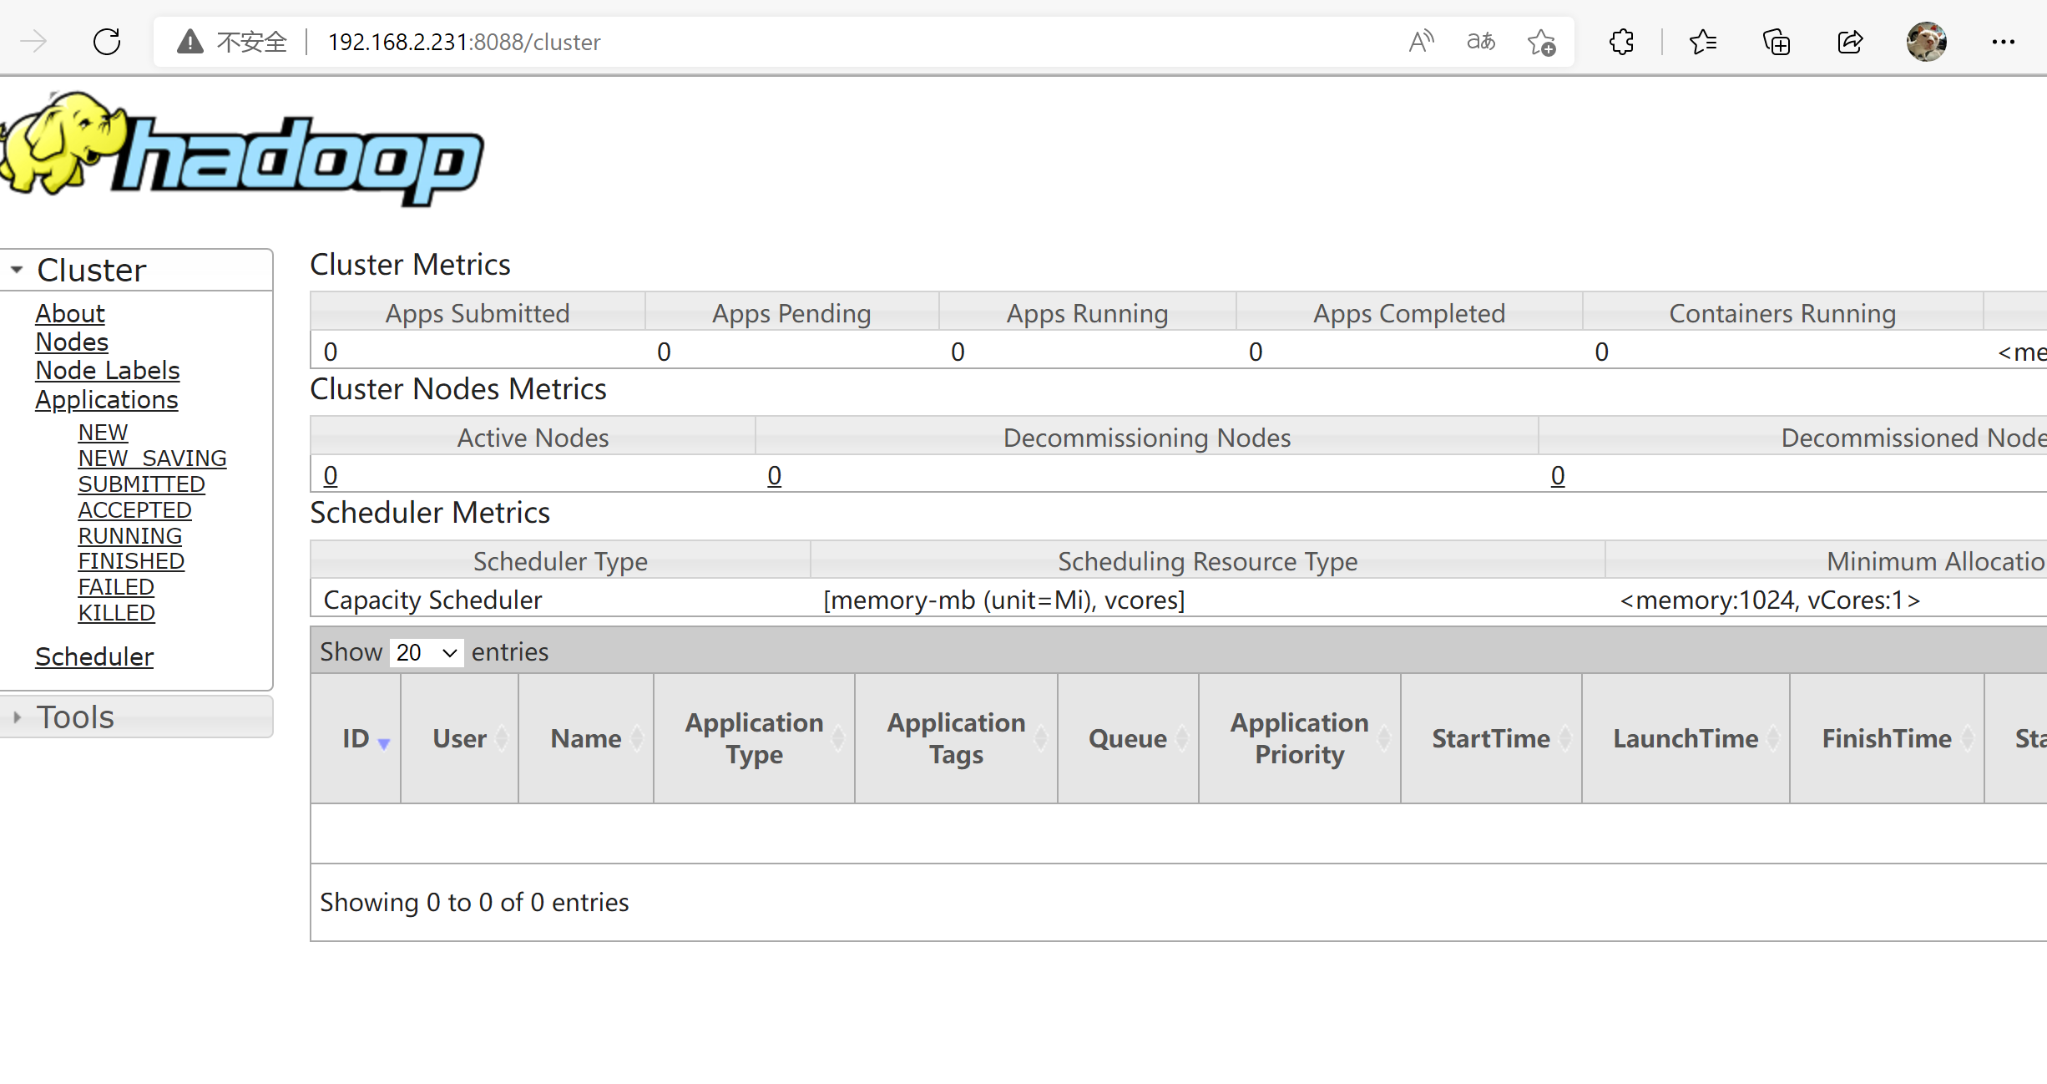The image size is (2047, 1084).
Task: Open the Show entries dropdown
Action: [x=426, y=652]
